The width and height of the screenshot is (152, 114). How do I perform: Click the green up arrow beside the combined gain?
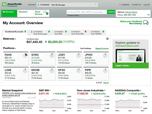tap(46, 42)
